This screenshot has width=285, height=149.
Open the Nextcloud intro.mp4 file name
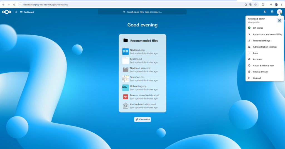coord(140,68)
